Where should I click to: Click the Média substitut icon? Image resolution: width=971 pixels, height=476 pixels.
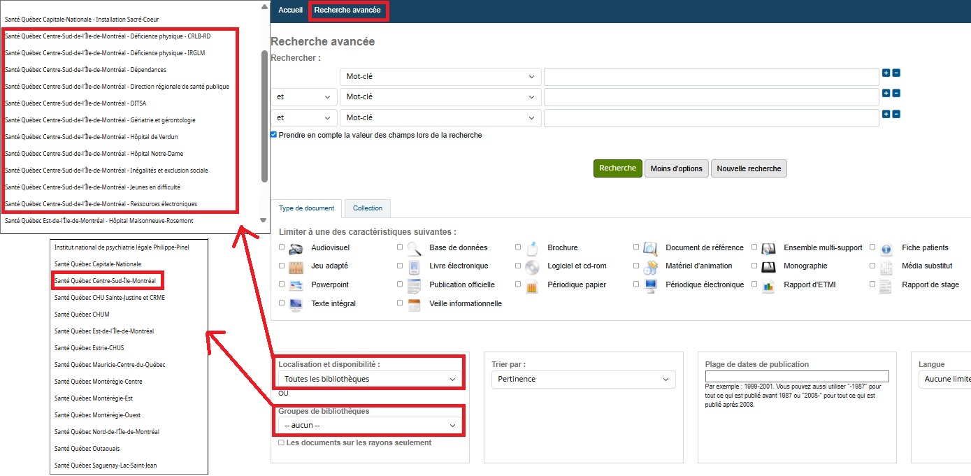click(x=886, y=266)
